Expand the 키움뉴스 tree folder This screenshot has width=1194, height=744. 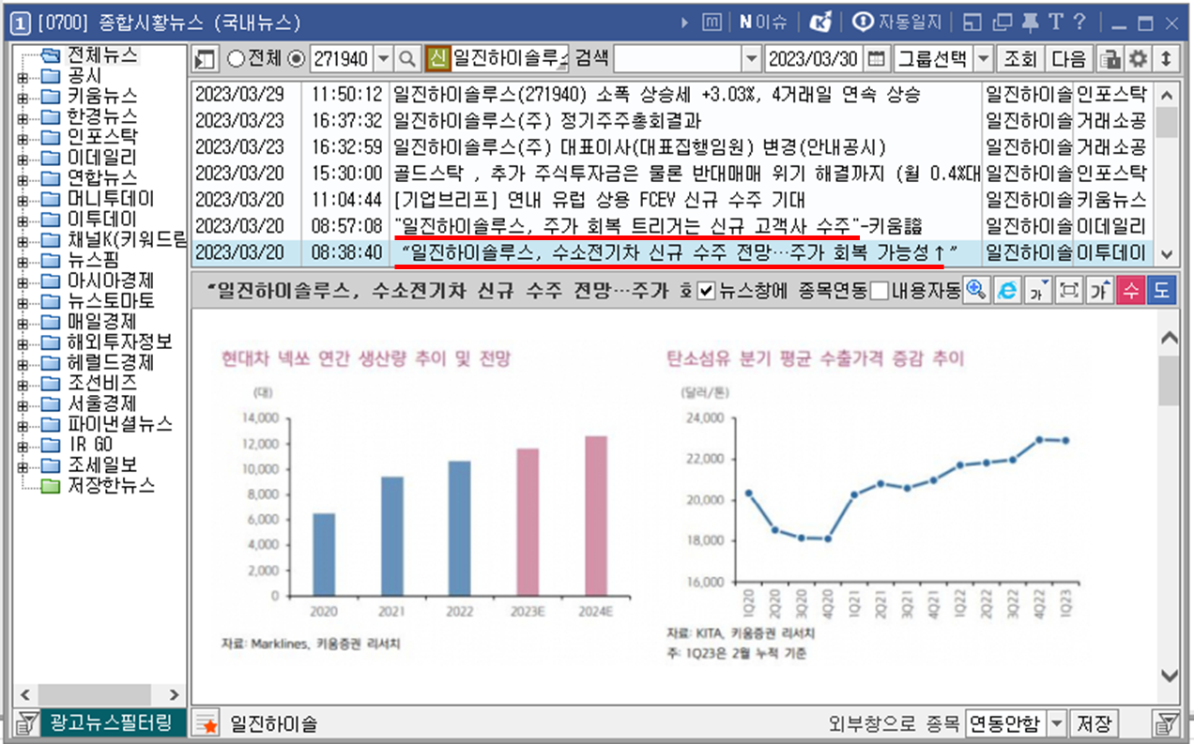[x=23, y=97]
